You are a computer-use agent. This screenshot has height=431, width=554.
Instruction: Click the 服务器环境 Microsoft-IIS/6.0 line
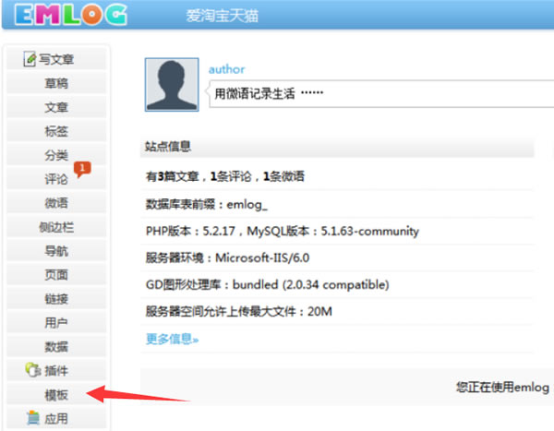tap(227, 257)
